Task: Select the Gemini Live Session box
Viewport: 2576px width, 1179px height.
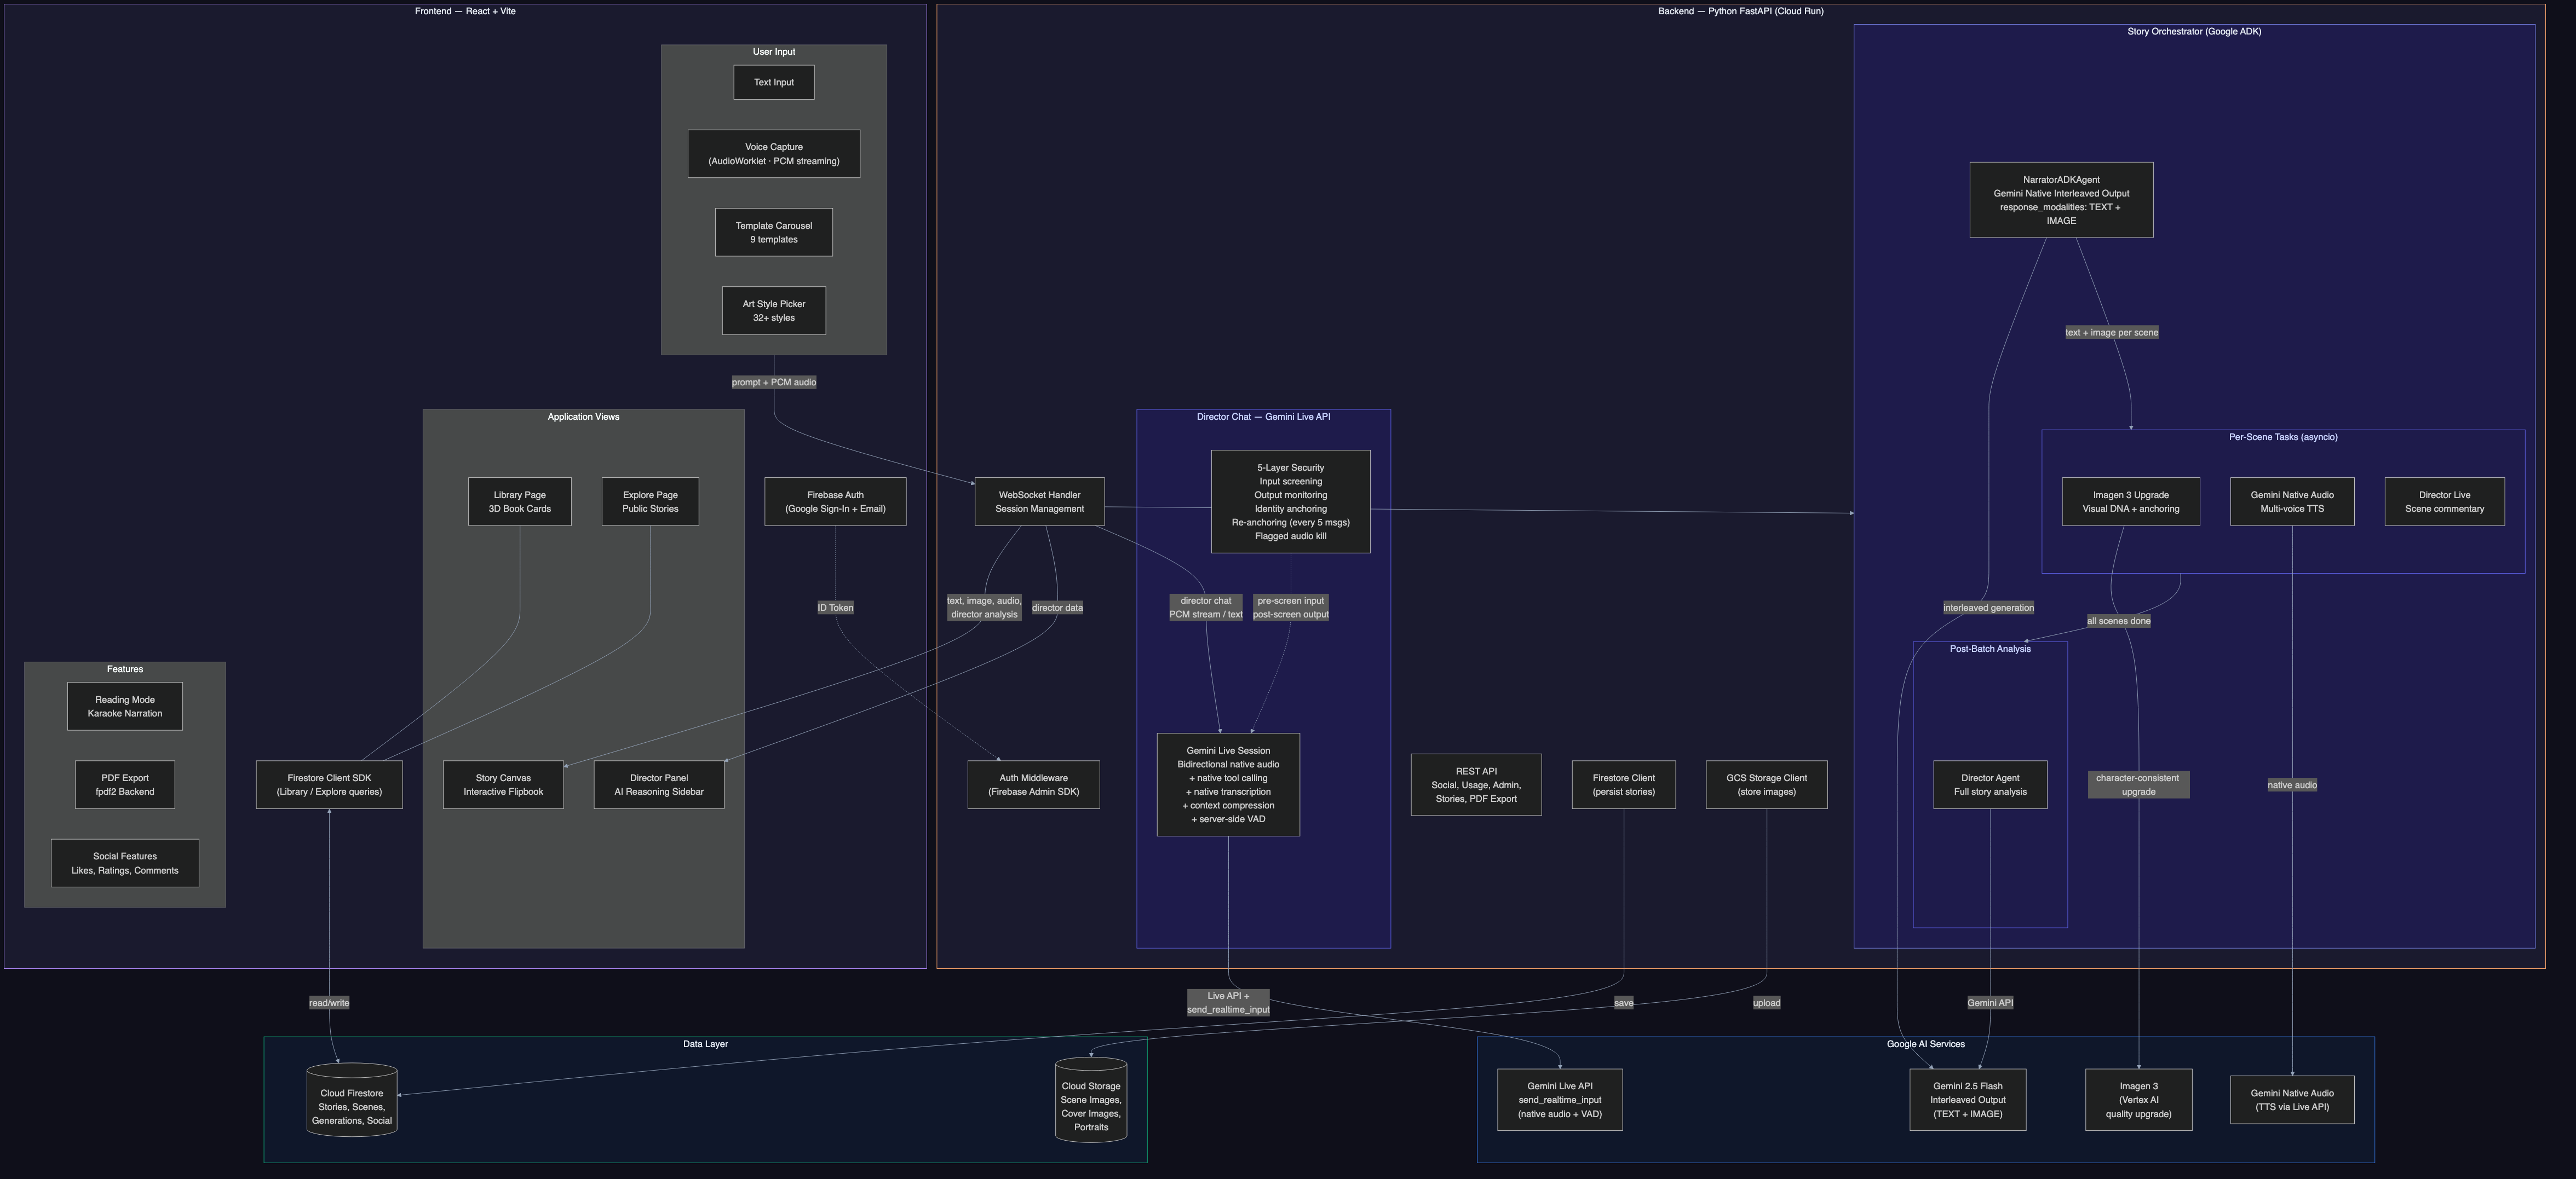Action: tap(1228, 784)
